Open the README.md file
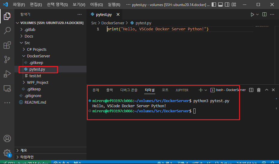 click(x=50, y=102)
